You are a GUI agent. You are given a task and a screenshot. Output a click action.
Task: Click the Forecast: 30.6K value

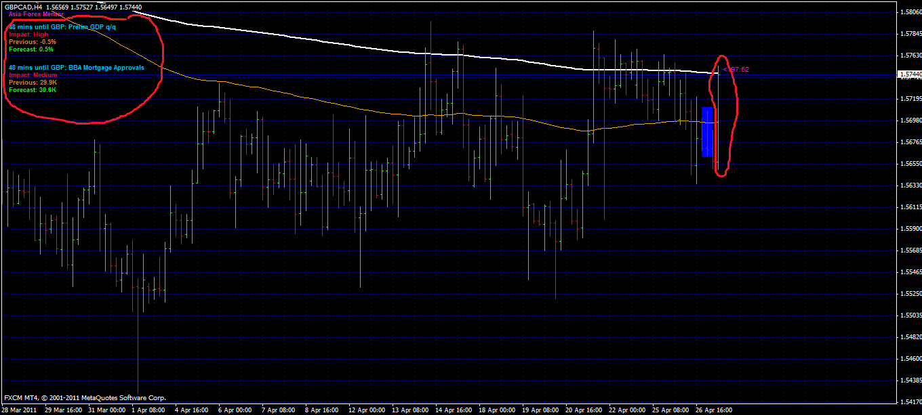coord(33,90)
